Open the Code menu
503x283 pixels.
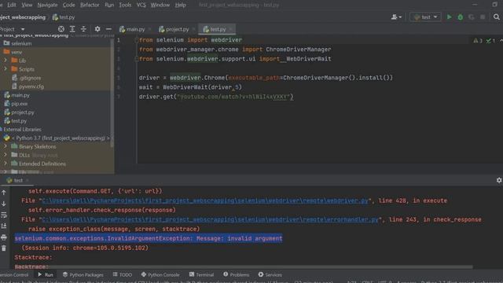click(x=68, y=5)
